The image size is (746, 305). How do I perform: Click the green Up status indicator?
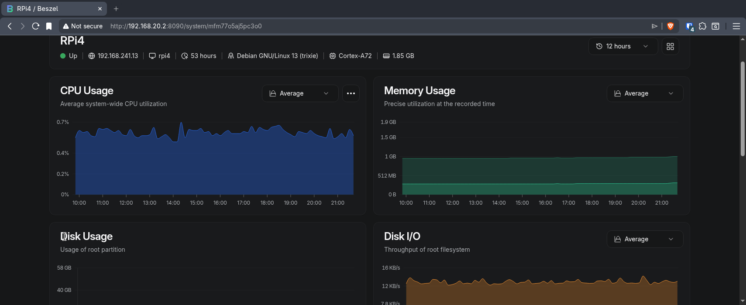(x=63, y=56)
